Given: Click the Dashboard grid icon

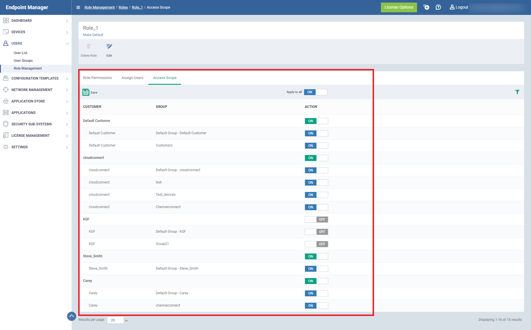Looking at the screenshot, I should click(6, 20).
